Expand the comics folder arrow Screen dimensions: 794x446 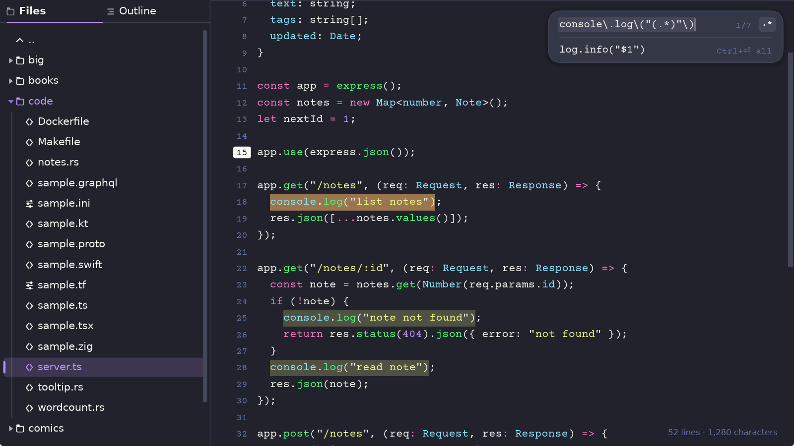(x=11, y=428)
